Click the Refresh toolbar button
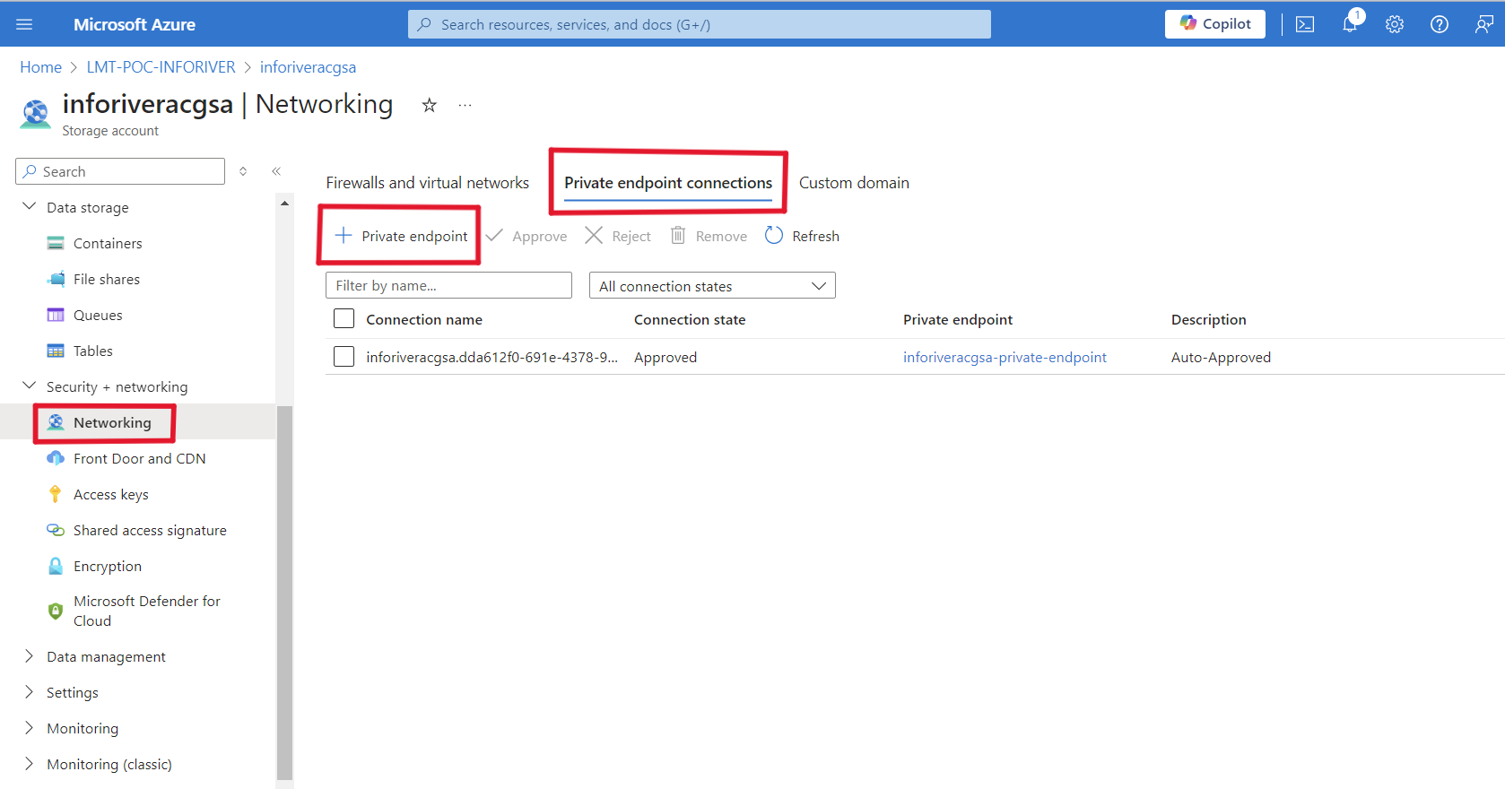The width and height of the screenshot is (1505, 789). pyautogui.click(x=802, y=236)
